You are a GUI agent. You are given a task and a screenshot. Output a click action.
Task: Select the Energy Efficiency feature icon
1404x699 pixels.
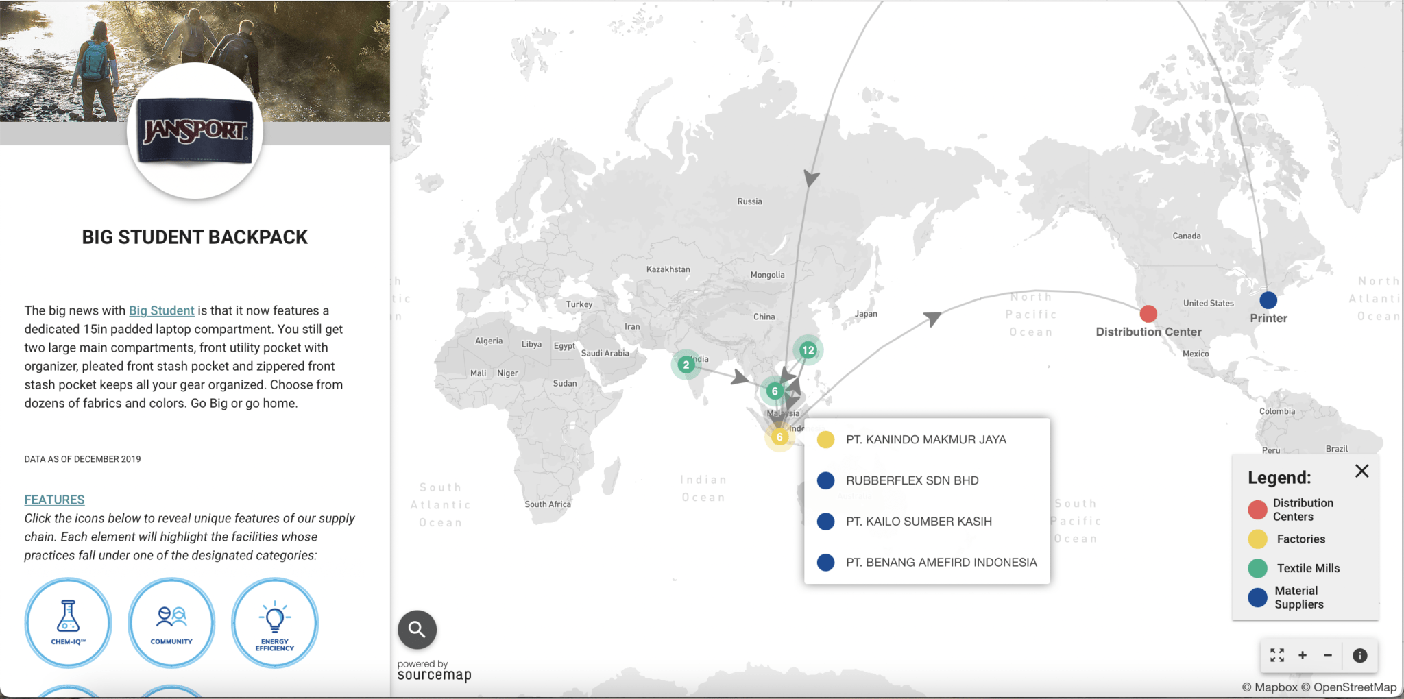(275, 623)
